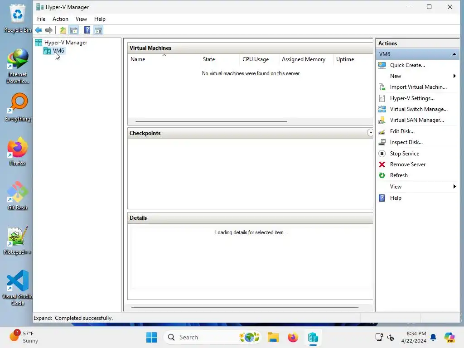The height and width of the screenshot is (348, 464).
Task: Click the blue Help icon in toolbar
Action: tap(87, 30)
